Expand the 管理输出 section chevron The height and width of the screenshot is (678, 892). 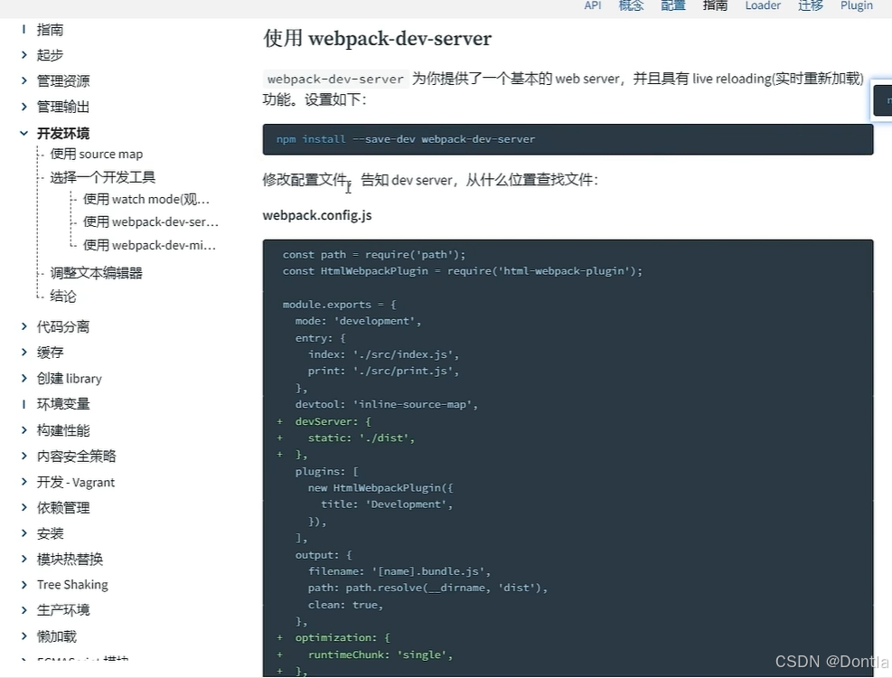[x=23, y=107]
